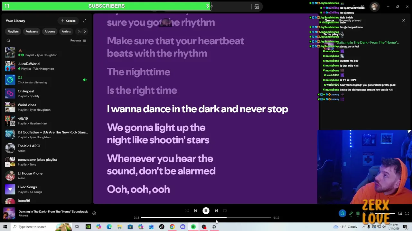The image size is (412, 231).
Task: Open Liked Songs playlist
Action: tap(46, 189)
